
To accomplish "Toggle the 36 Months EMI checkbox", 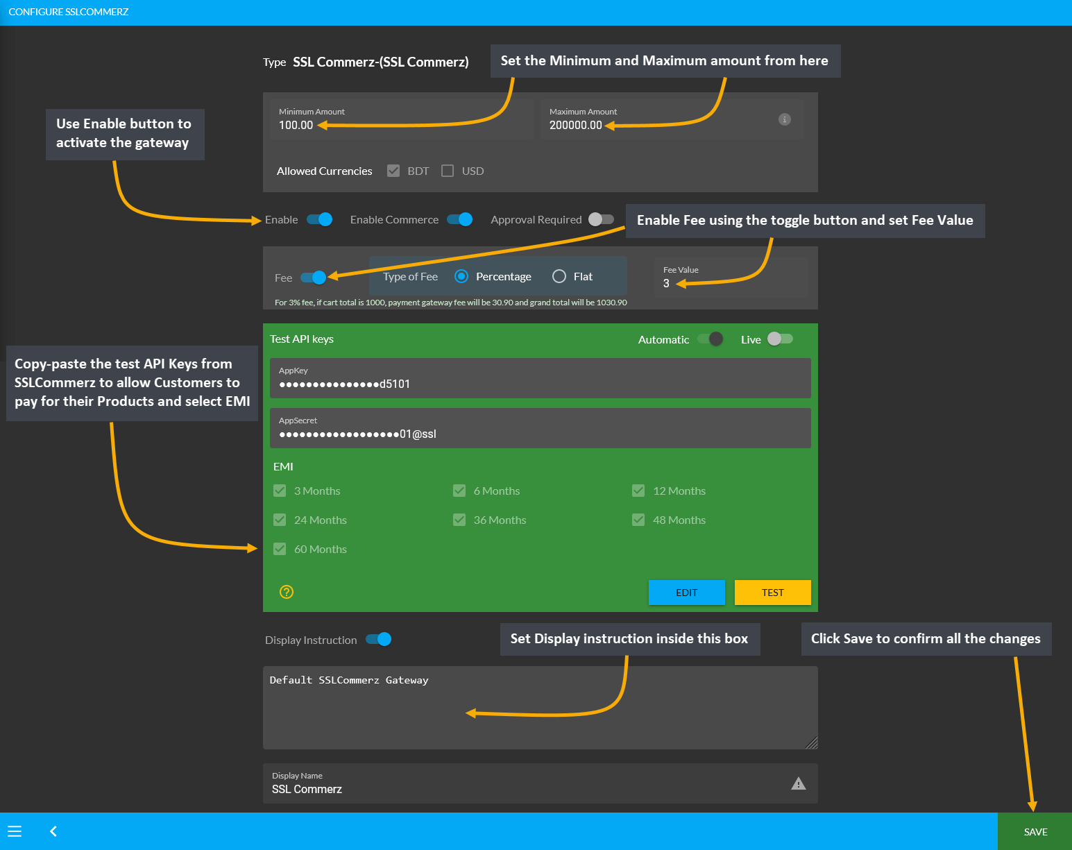I will coord(459,520).
